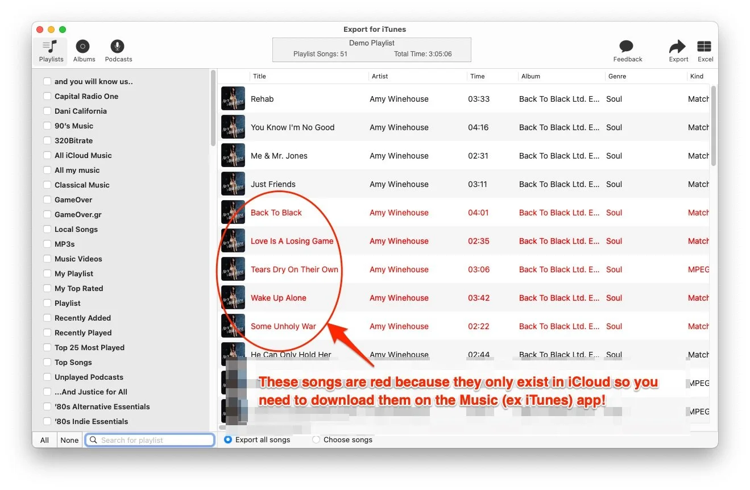Click the '...And Justice for All' playlist
Screen dimensions: 750x490
[x=91, y=392]
